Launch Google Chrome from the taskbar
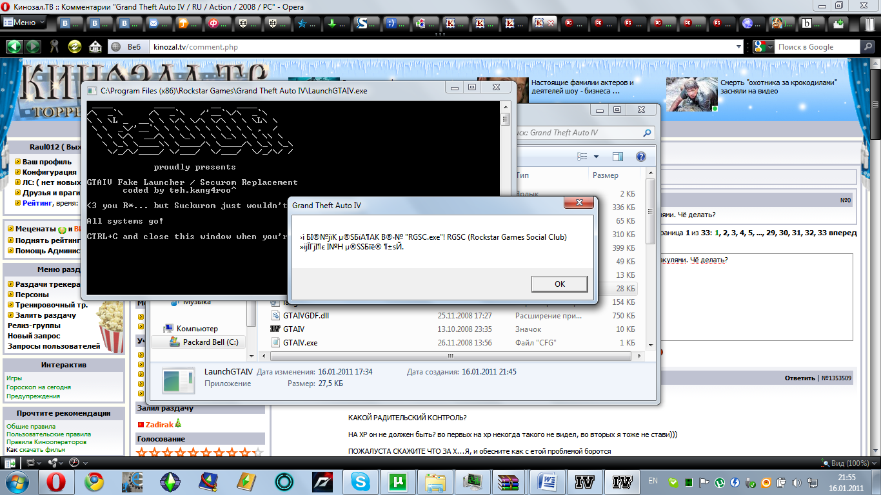Viewport: 881px width, 495px height. (x=94, y=481)
